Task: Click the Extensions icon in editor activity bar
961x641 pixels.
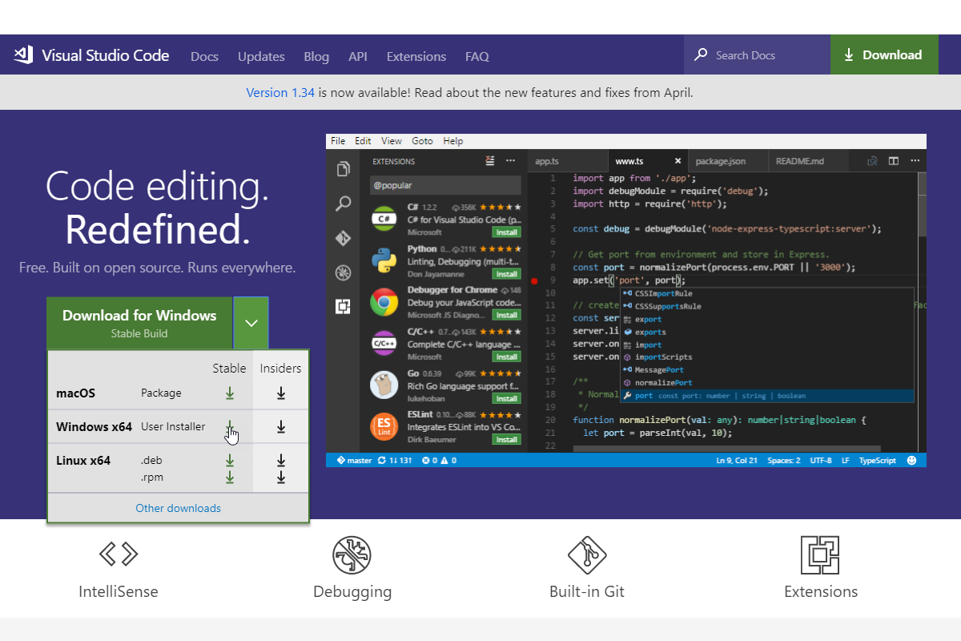Action: tap(344, 306)
